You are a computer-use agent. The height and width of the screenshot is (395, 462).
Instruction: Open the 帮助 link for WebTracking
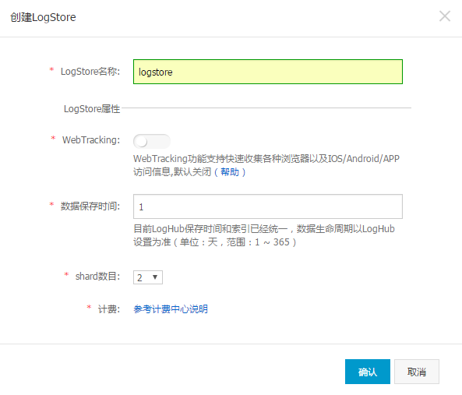230,171
